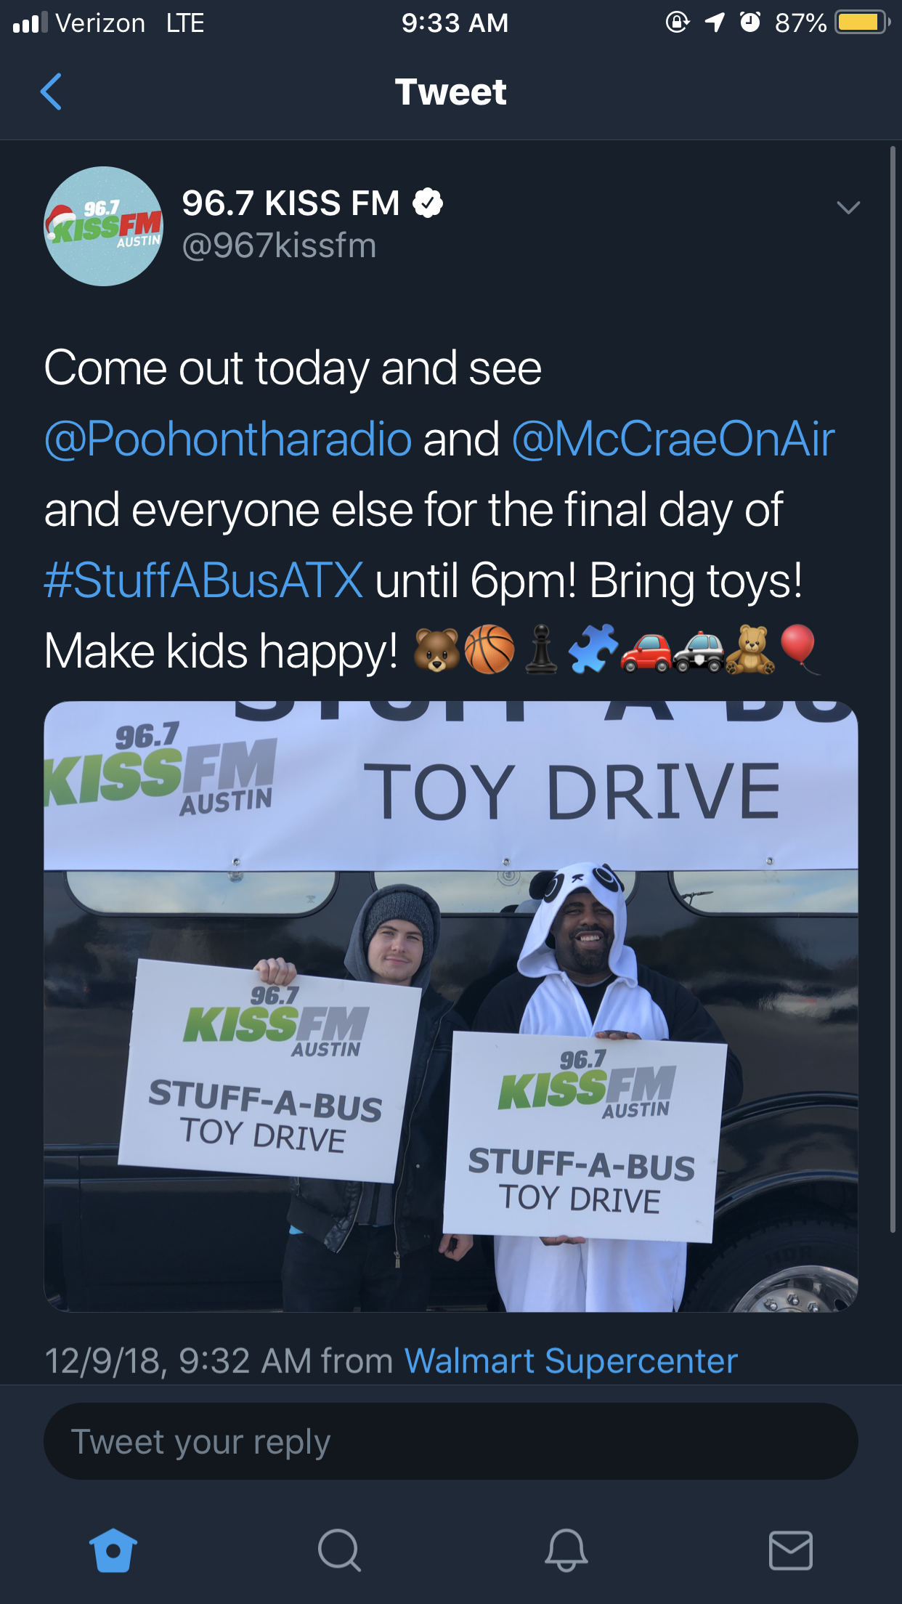Tap the Tweet header title

[451, 92]
